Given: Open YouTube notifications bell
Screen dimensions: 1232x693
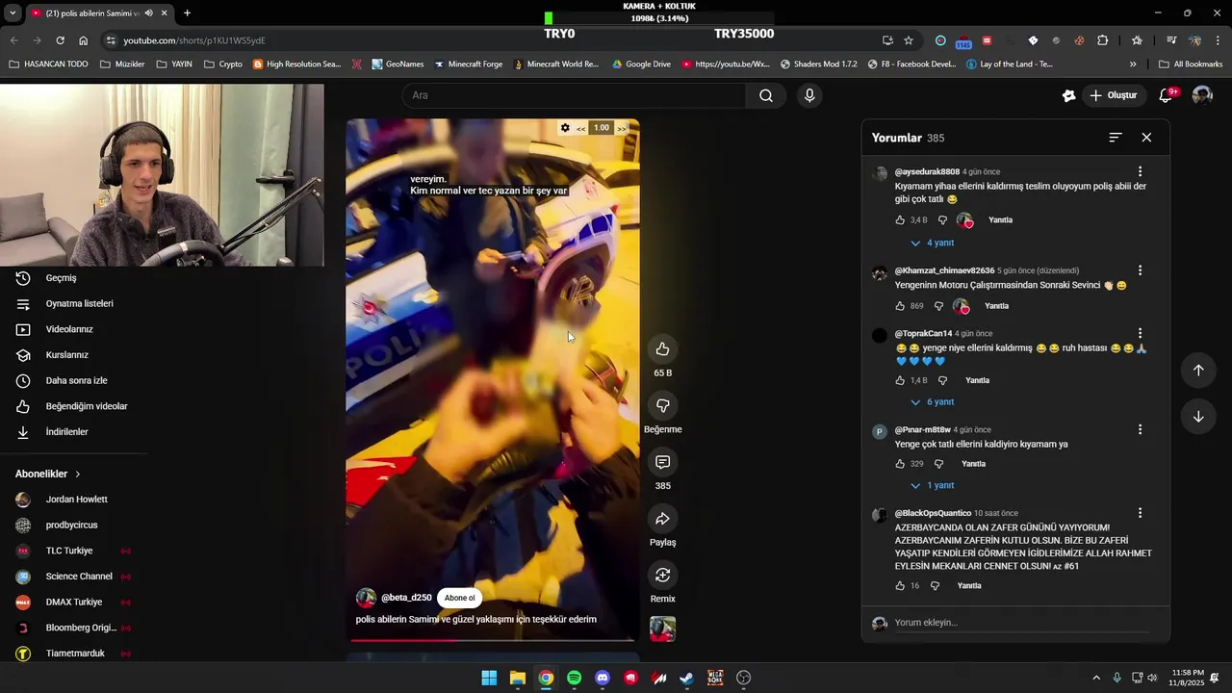Looking at the screenshot, I should click(x=1166, y=95).
